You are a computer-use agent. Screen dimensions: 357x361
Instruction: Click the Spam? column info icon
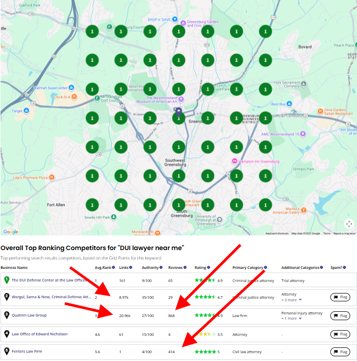[344, 267]
